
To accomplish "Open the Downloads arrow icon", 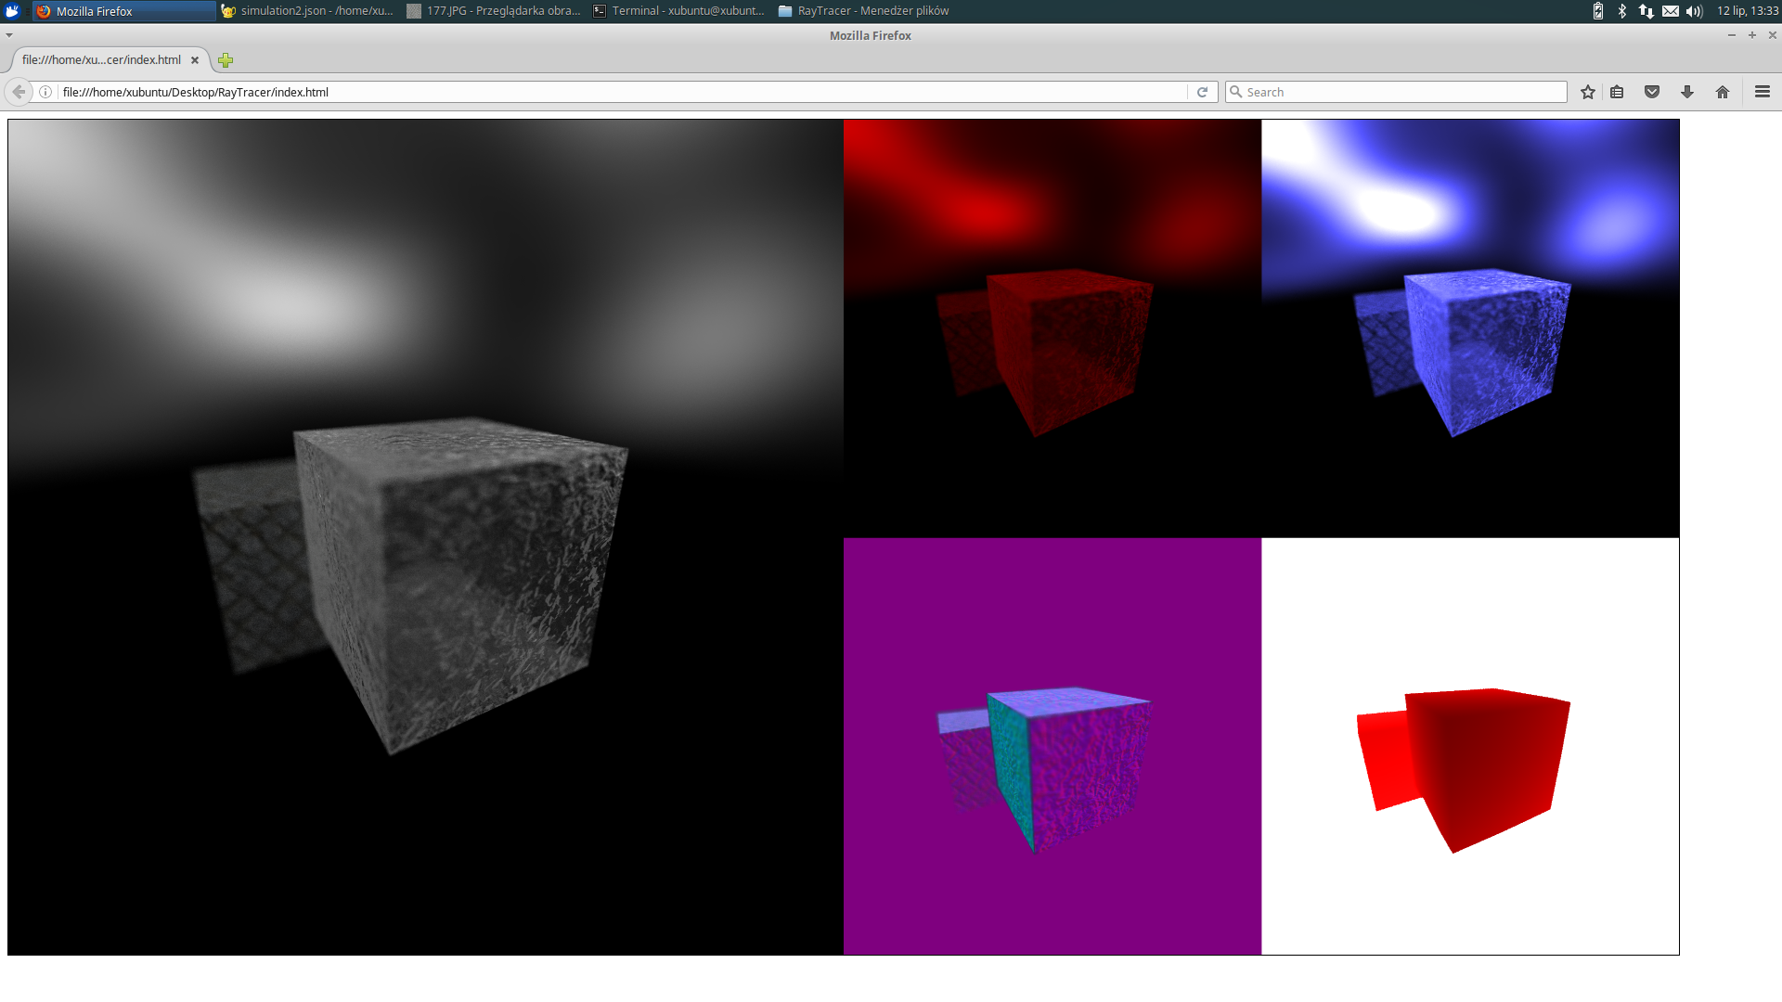I will [1687, 92].
